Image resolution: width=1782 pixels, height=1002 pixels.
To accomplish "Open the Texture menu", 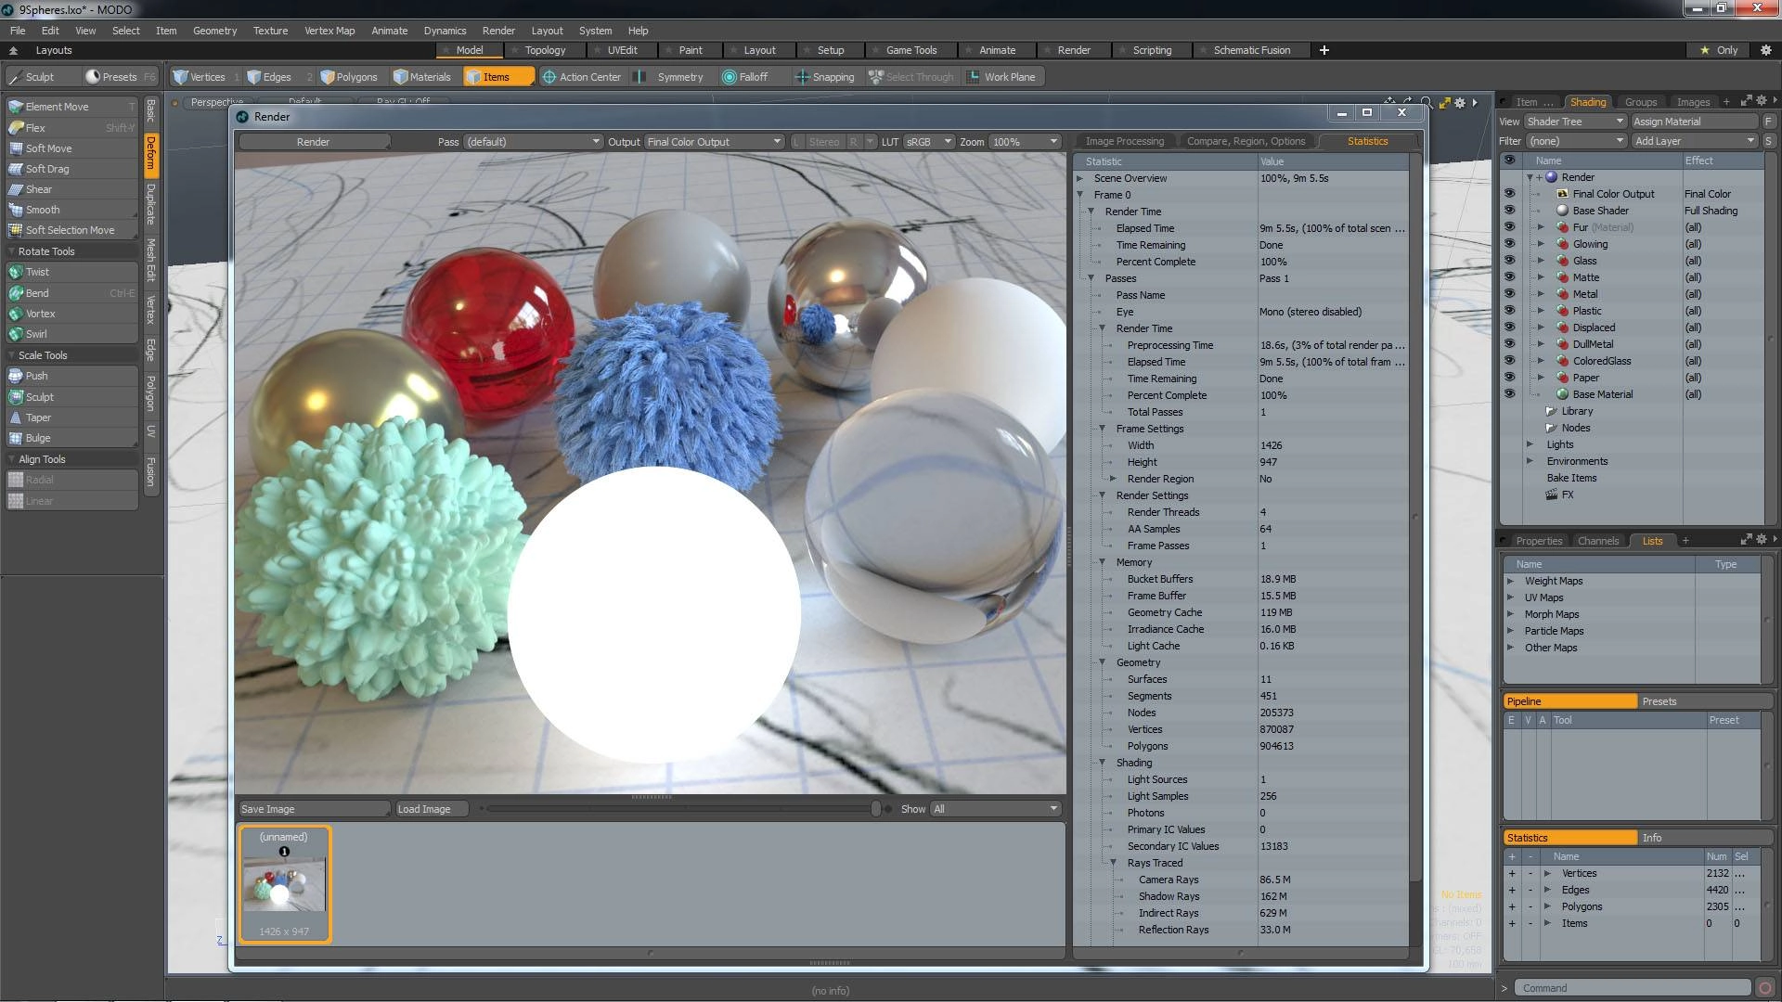I will (270, 31).
